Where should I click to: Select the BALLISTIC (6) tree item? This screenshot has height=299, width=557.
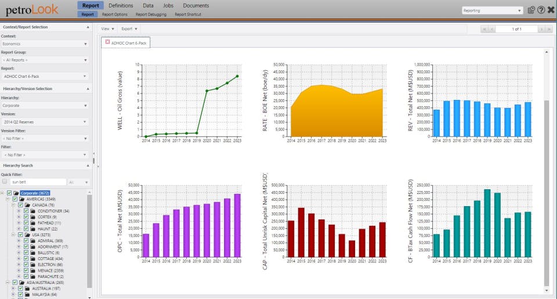(x=48, y=253)
